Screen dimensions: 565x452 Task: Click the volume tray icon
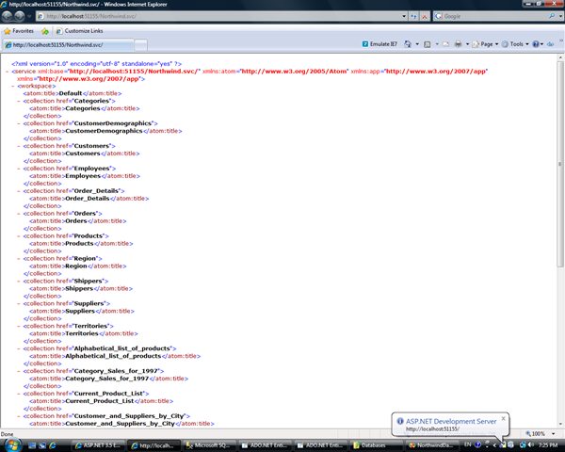531,445
